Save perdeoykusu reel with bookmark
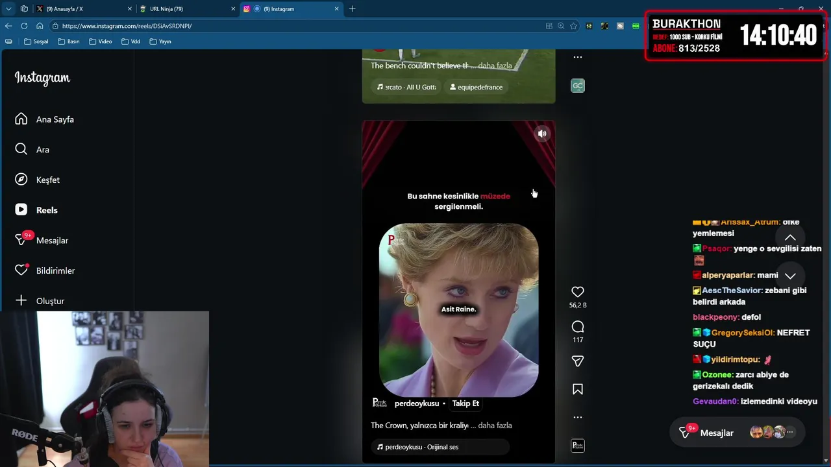This screenshot has height=467, width=831. coord(578,389)
